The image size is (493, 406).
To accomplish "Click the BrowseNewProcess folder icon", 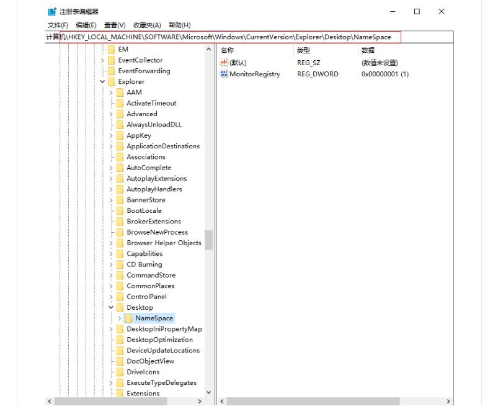I will coord(120,232).
